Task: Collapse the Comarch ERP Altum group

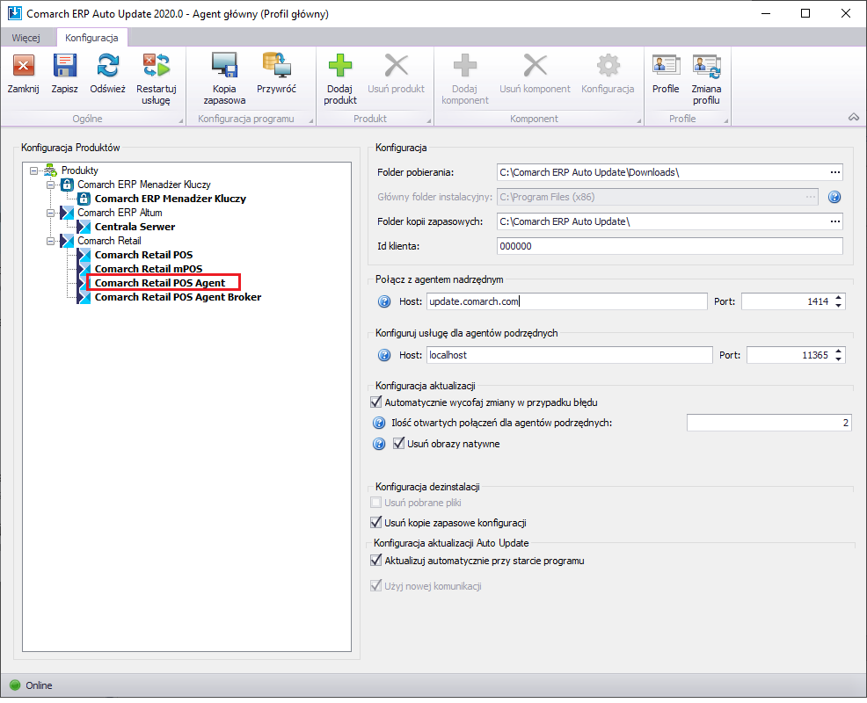Action: point(50,213)
